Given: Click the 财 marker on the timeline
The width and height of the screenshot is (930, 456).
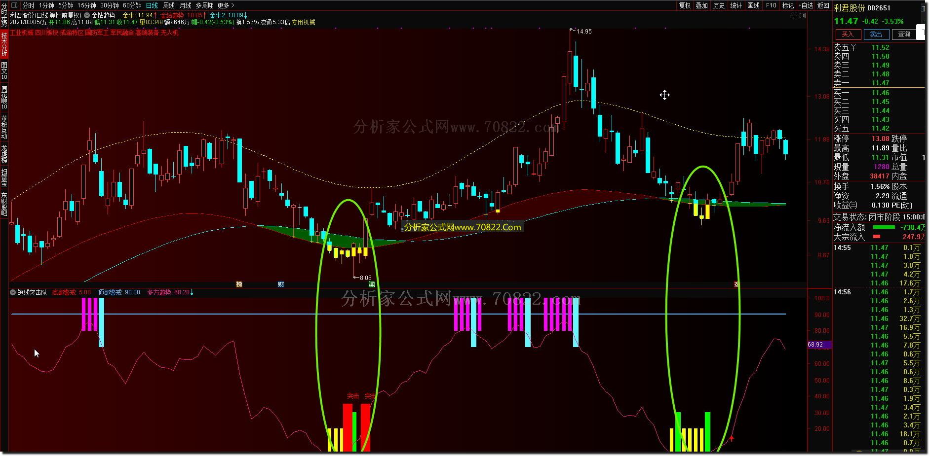Looking at the screenshot, I should [x=281, y=284].
